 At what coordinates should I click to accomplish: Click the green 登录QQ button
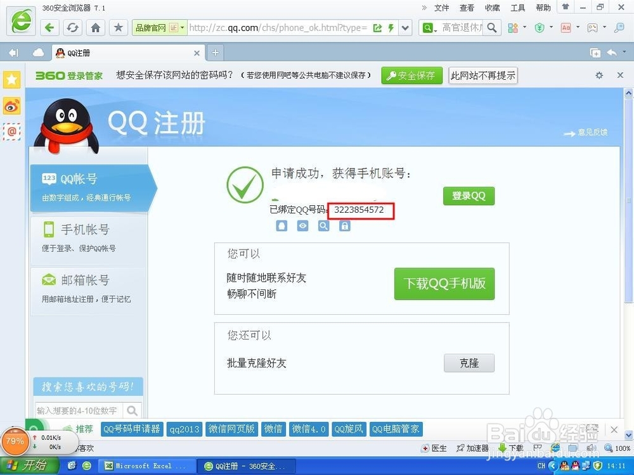(469, 196)
